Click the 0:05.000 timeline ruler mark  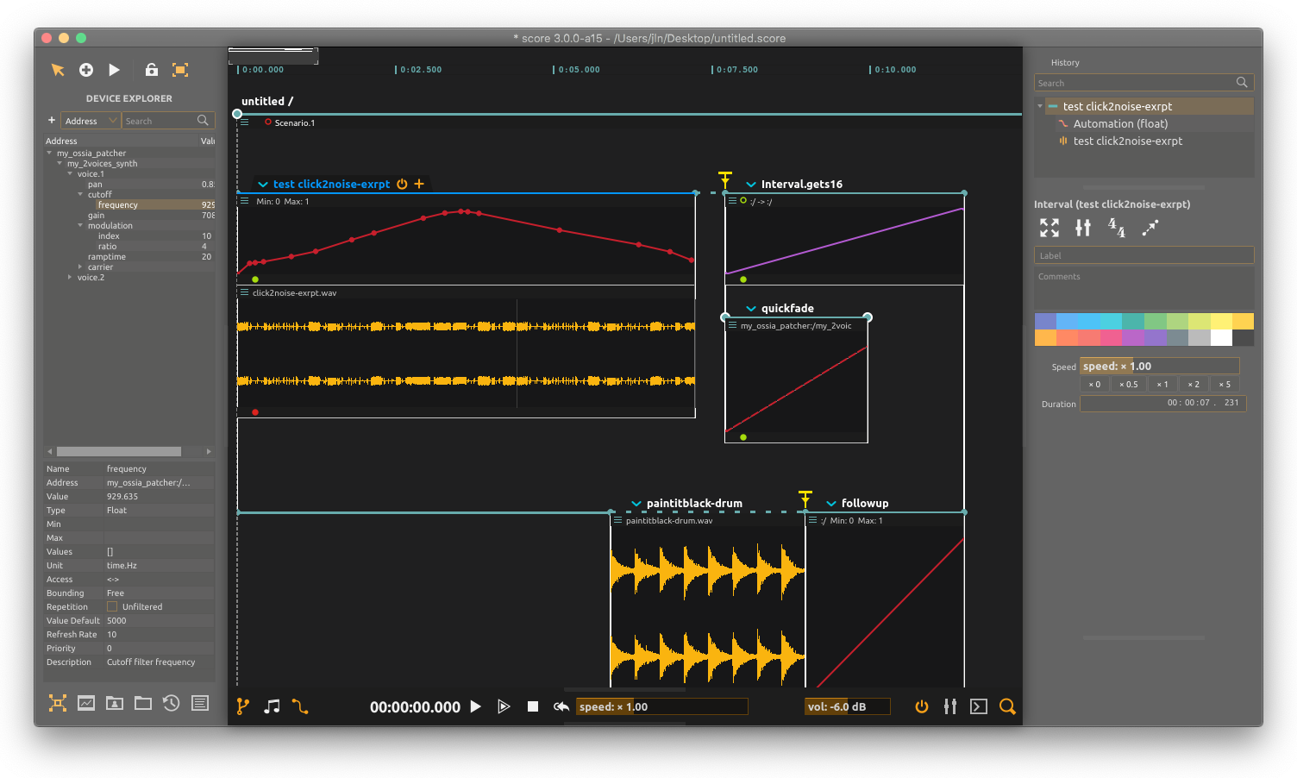(578, 69)
